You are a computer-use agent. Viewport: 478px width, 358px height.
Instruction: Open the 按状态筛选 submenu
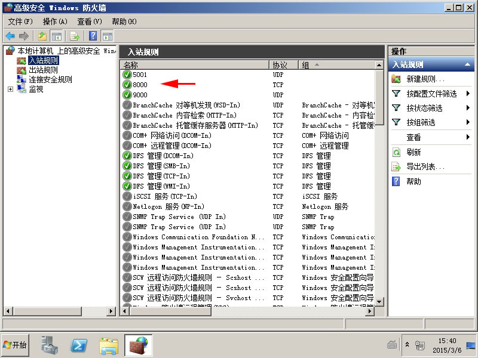pyautogui.click(x=424, y=108)
